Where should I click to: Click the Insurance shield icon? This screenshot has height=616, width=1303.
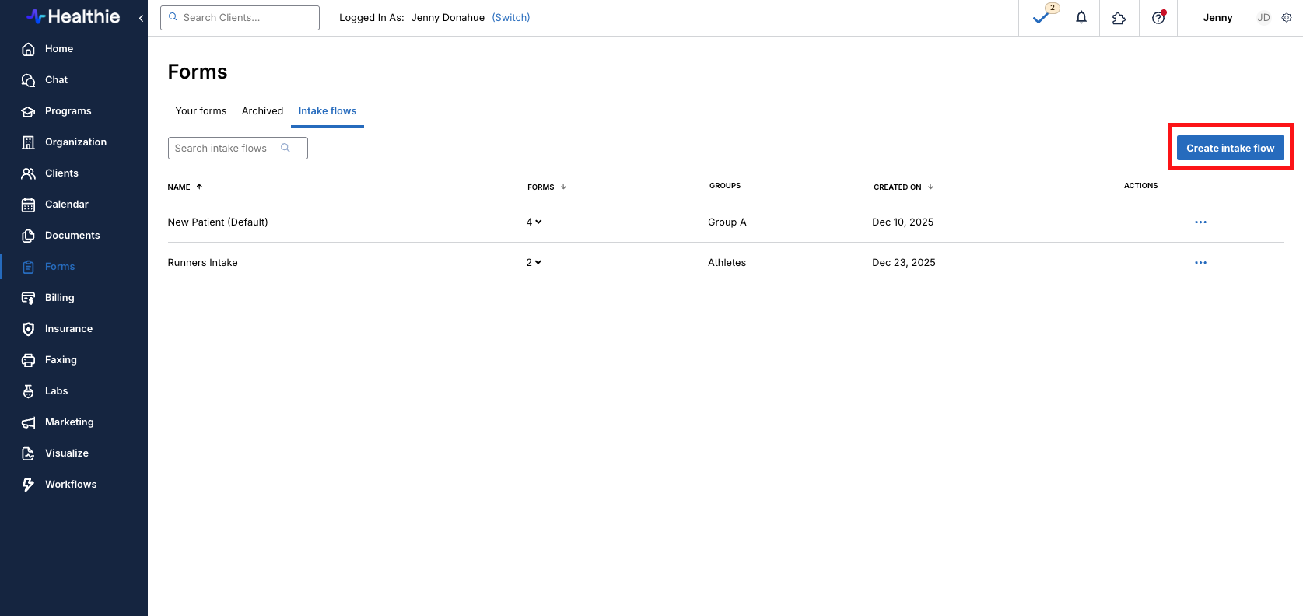point(28,329)
